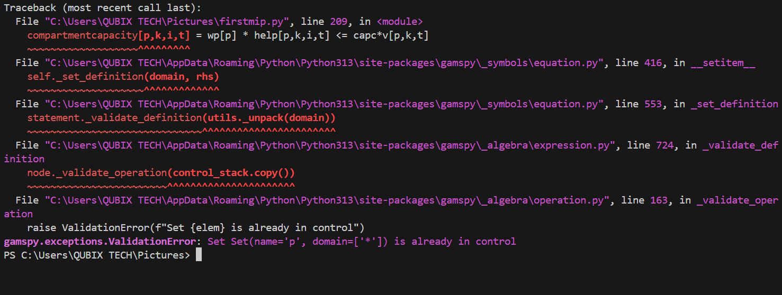Open equation.py path on the line 553 frame
The width and height of the screenshot is (782, 295).
324,104
